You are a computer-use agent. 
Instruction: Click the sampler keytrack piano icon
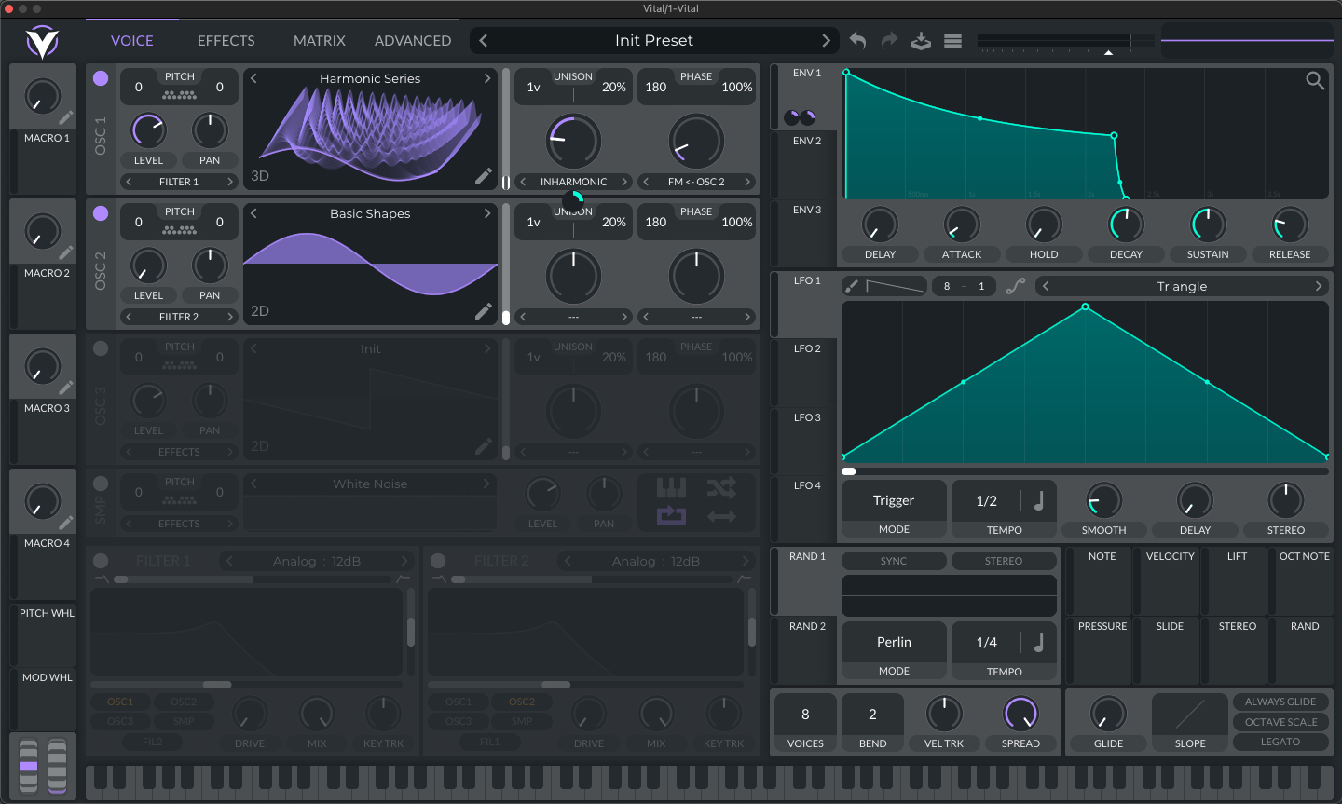point(671,487)
